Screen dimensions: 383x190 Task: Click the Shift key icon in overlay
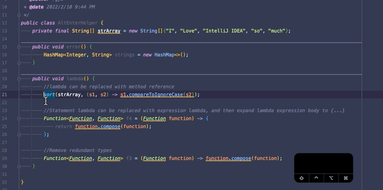[302, 178]
